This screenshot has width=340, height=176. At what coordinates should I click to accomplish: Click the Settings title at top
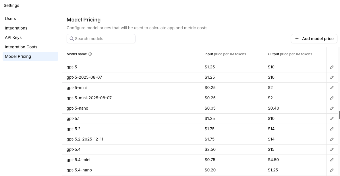point(11,5)
